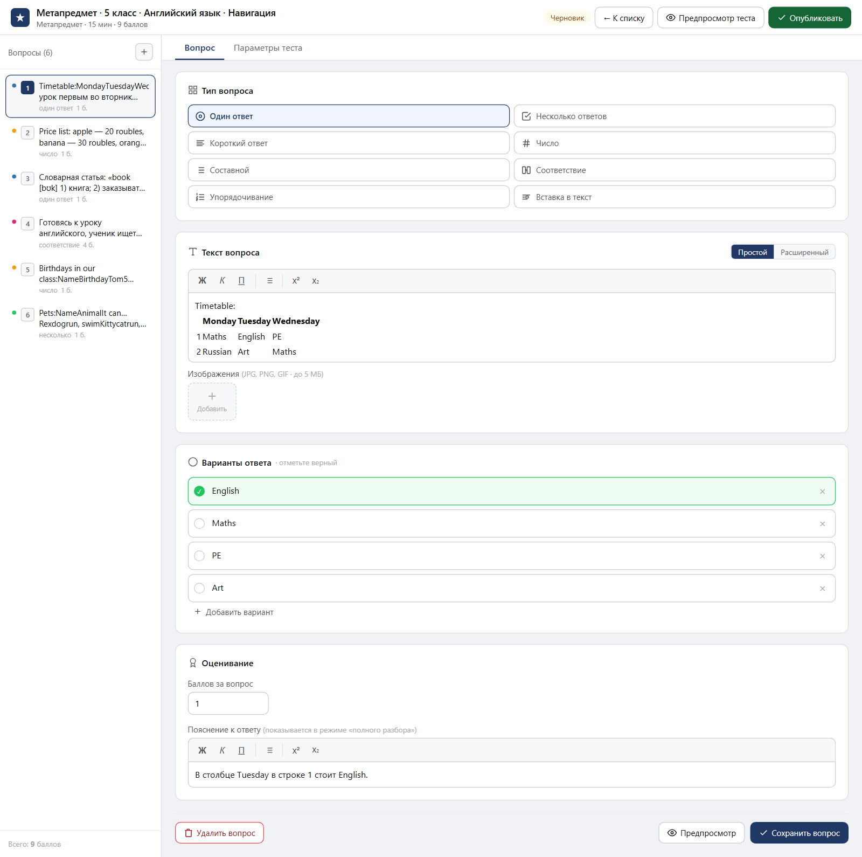Screen dimensions: 862x857
Task: Click Добавить вариант link
Action: tap(234, 612)
